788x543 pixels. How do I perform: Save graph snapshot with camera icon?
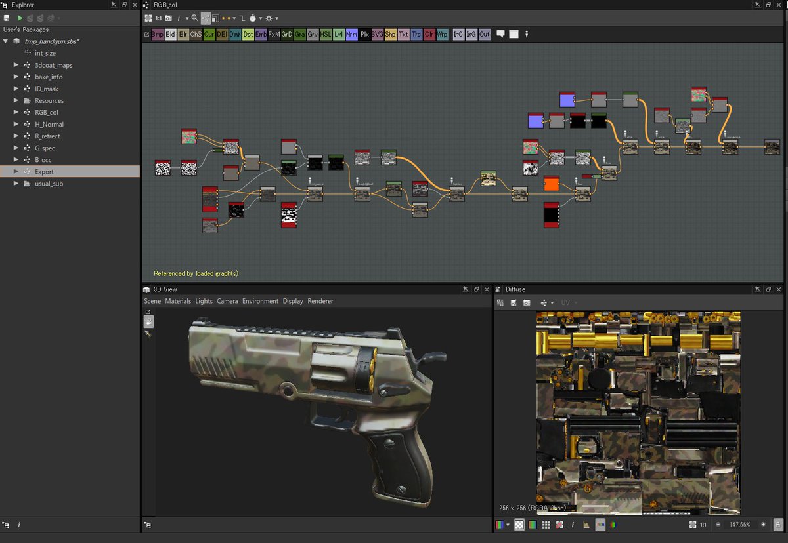pyautogui.click(x=169, y=18)
